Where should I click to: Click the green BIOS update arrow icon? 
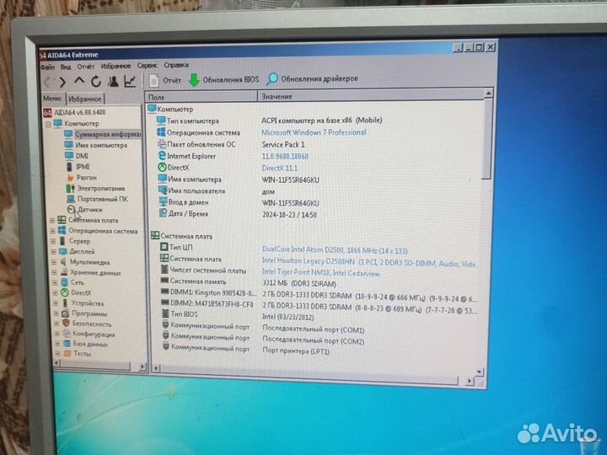click(194, 80)
